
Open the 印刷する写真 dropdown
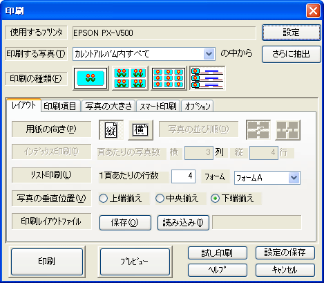[x=209, y=54]
